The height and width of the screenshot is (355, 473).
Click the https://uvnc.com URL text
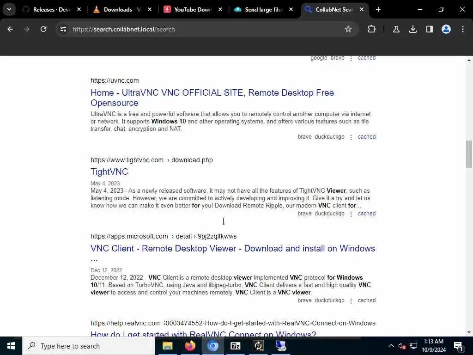point(115,80)
